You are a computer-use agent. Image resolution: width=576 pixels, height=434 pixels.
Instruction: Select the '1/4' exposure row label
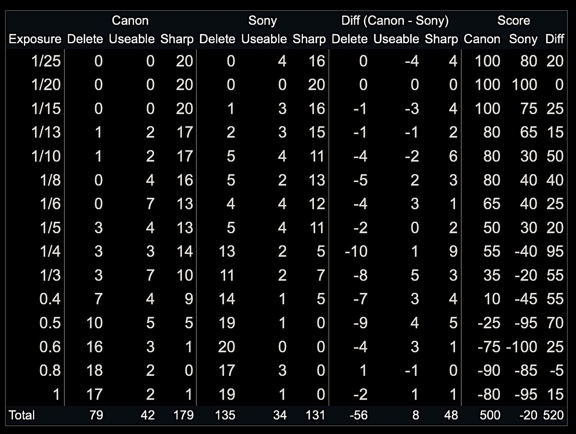coord(50,252)
